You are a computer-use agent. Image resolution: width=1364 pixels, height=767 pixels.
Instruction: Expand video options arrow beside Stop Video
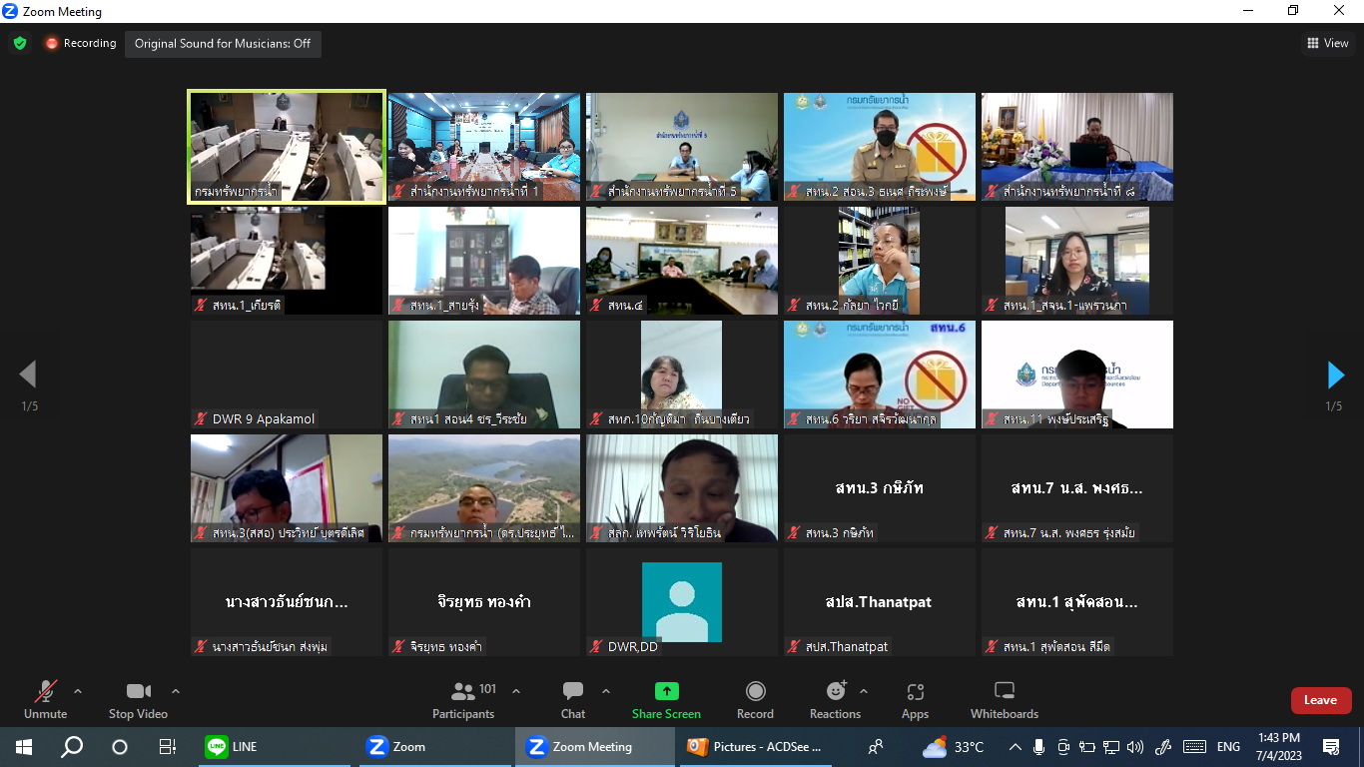(176, 691)
